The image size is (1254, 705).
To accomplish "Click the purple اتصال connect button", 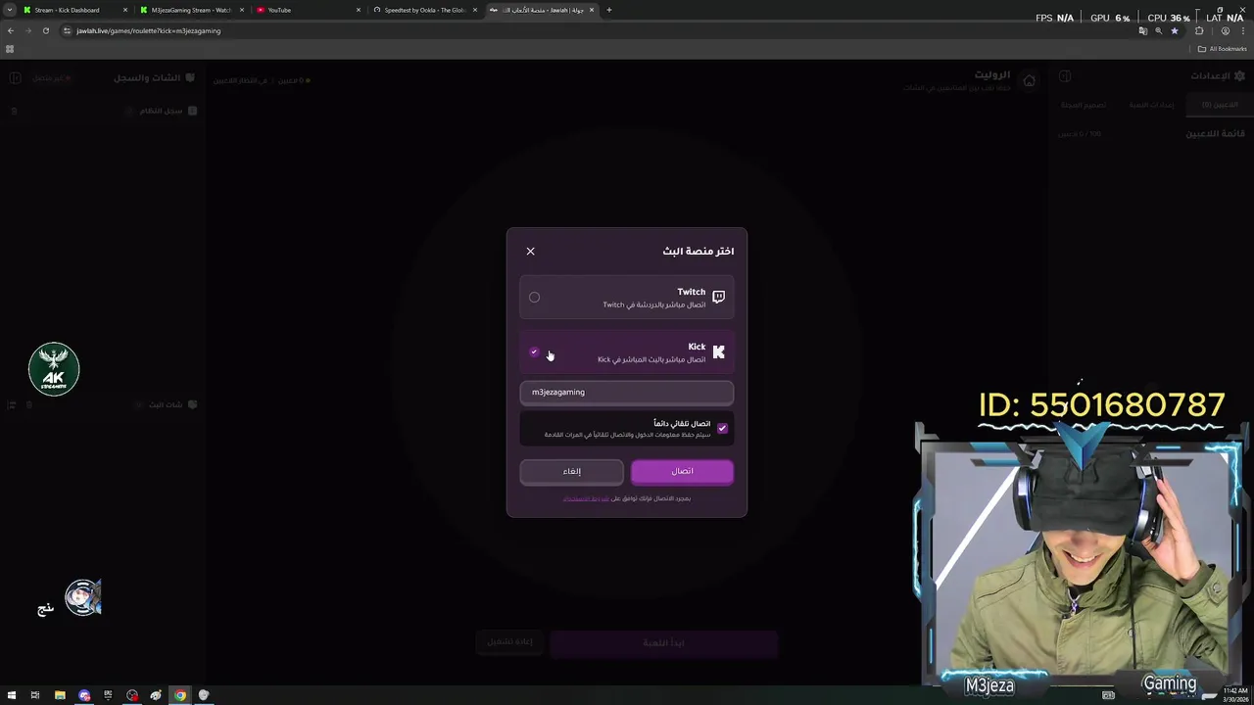I will [x=682, y=472].
